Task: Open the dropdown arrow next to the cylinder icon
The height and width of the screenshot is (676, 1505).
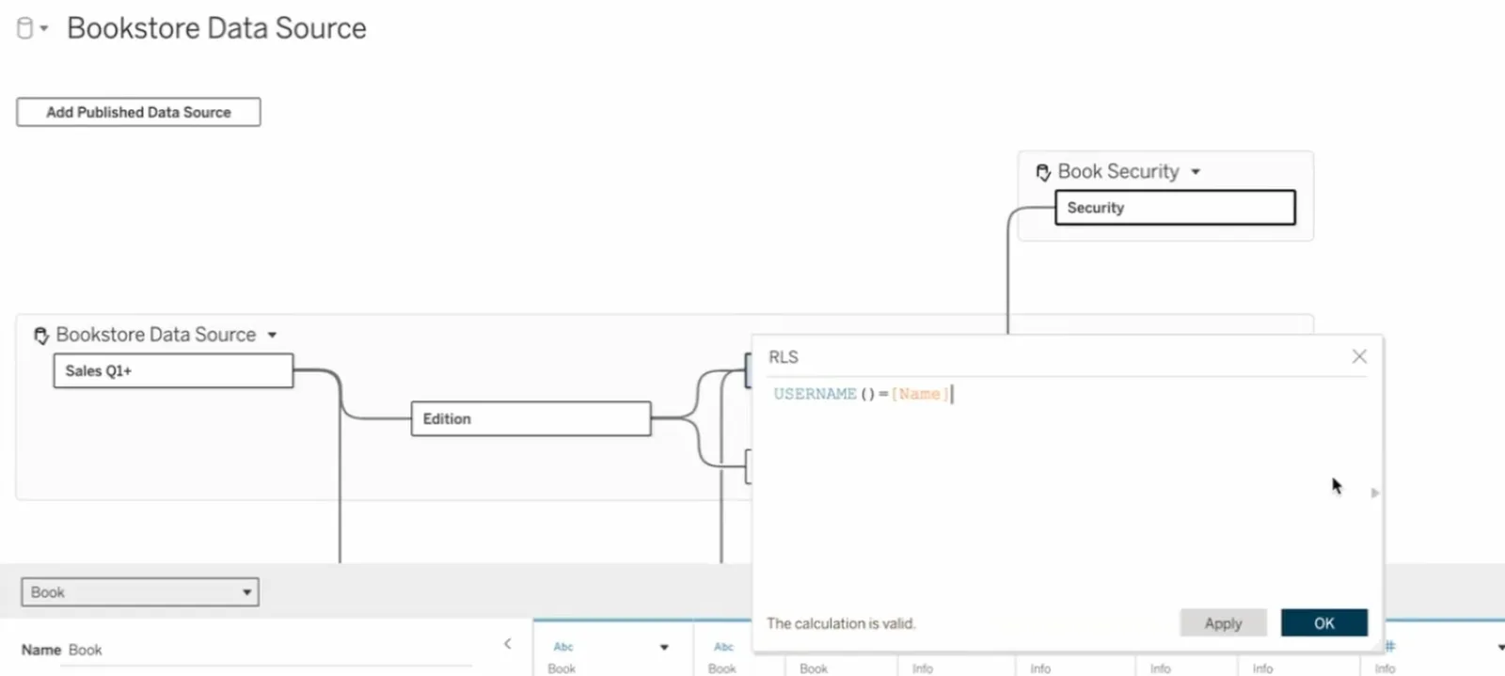Action: point(44,28)
